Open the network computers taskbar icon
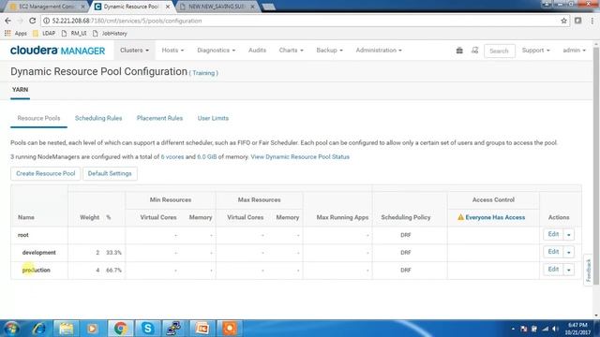The width and height of the screenshot is (600, 337). (174, 329)
